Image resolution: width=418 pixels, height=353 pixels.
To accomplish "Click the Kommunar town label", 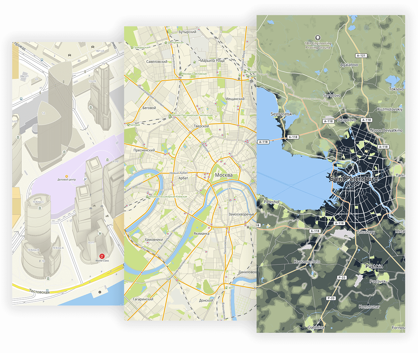I will tap(369, 307).
